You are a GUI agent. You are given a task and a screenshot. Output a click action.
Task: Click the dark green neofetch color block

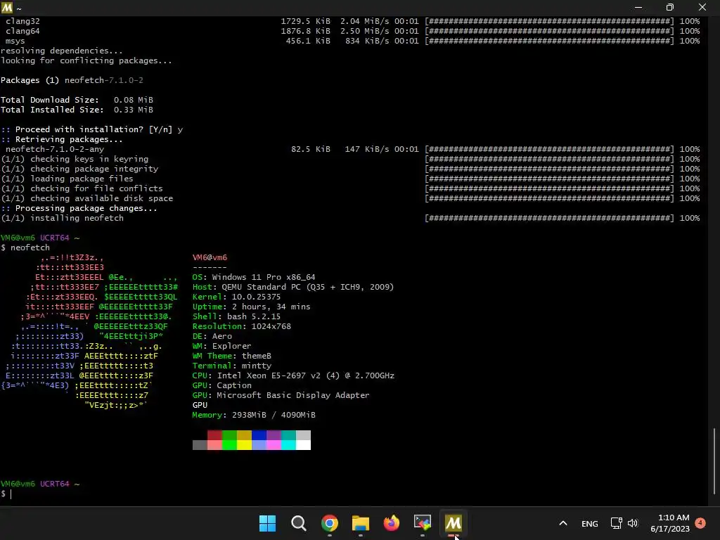229,435
